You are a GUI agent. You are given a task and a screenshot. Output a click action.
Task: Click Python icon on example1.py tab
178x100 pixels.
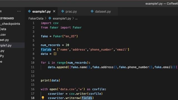tap(29, 11)
